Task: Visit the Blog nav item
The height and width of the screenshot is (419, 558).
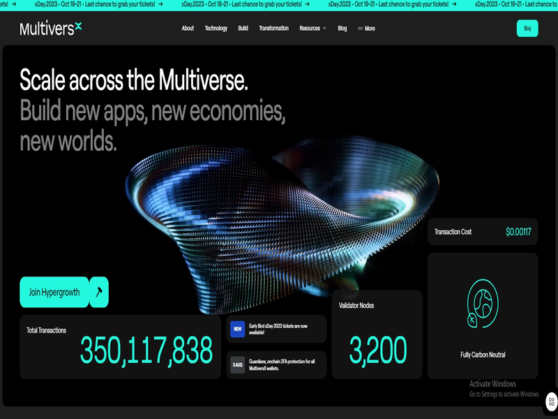Action: 342,28
